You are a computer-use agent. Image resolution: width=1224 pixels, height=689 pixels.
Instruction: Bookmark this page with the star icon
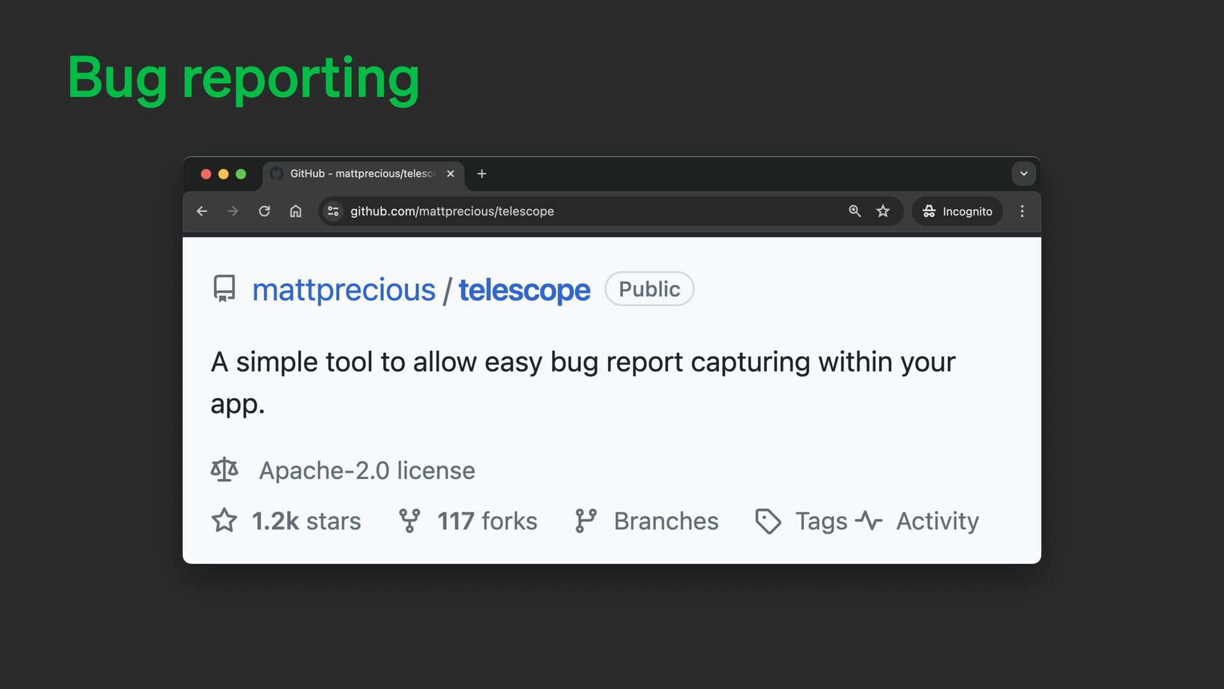point(882,211)
